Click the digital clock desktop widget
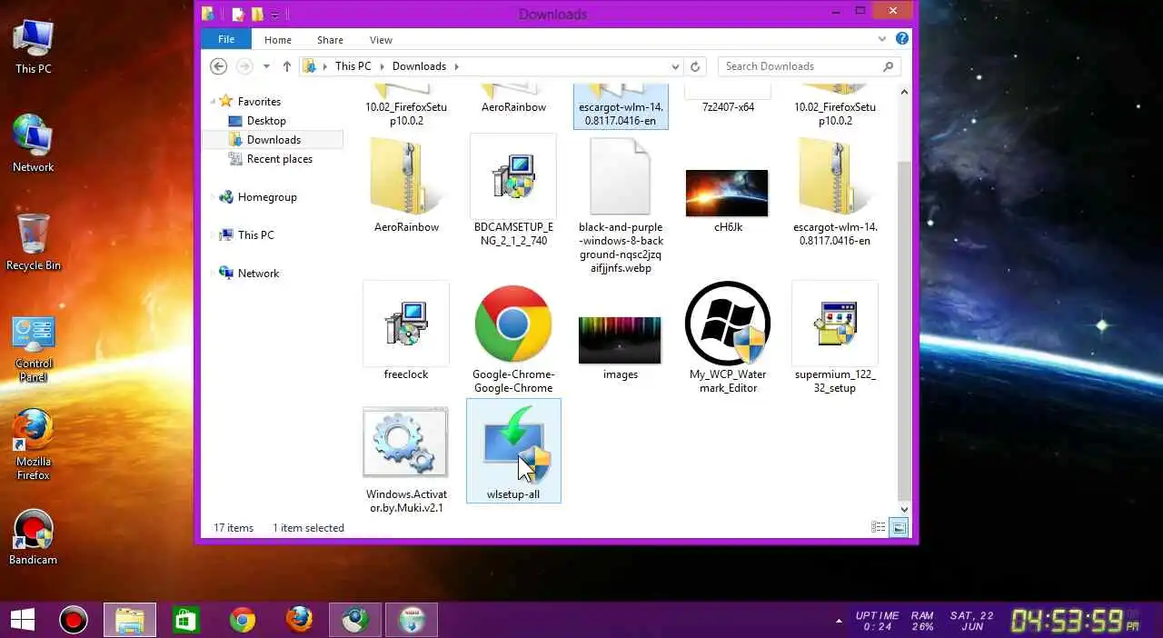Image resolution: width=1163 pixels, height=638 pixels. point(1076,621)
